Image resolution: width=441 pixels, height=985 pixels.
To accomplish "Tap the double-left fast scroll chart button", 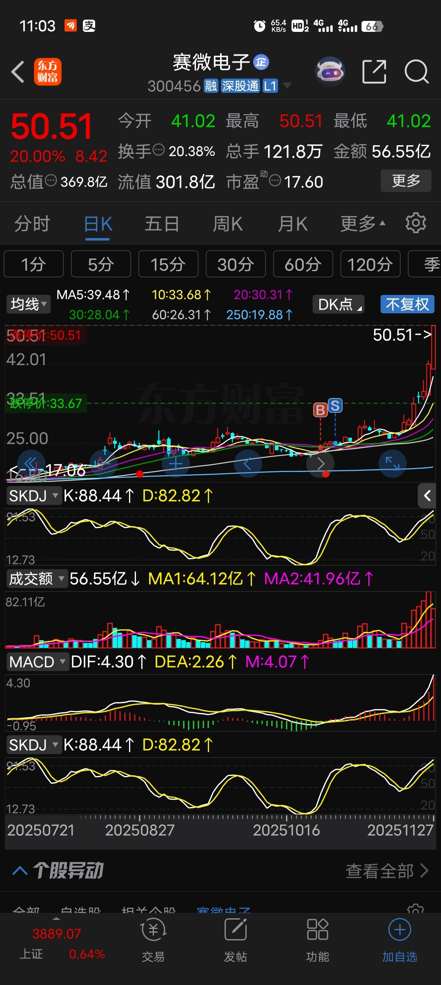I will point(31,463).
